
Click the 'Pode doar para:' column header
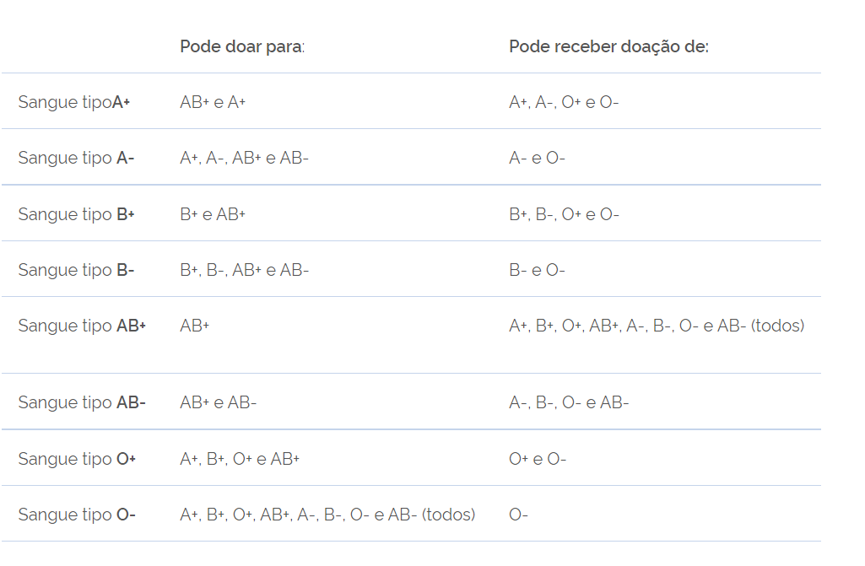click(x=241, y=46)
